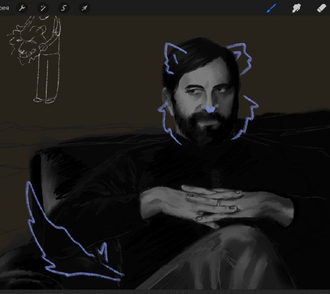The image size is (330, 294).
Task: Select the blue Brush tool
Action: (271, 8)
